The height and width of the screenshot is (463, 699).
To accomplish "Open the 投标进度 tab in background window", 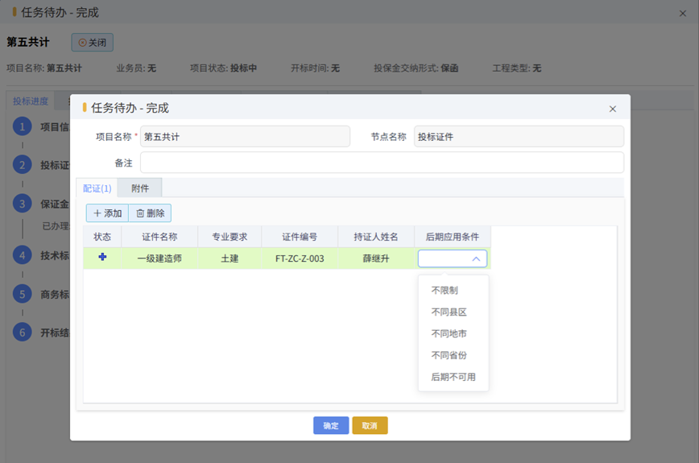I will pyautogui.click(x=31, y=101).
